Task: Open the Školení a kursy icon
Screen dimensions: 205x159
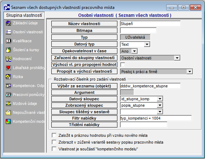Action: (8, 50)
